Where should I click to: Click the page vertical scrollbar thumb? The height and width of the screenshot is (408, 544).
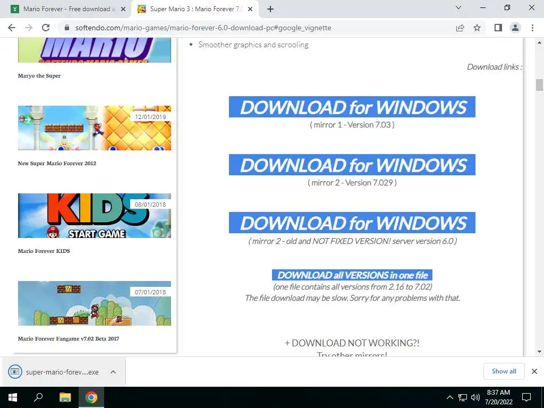[x=539, y=85]
